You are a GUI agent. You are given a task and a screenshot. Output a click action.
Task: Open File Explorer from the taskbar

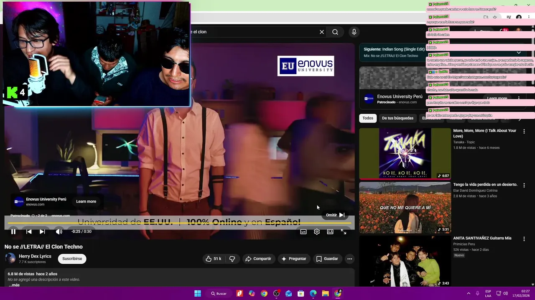[x=325, y=293]
